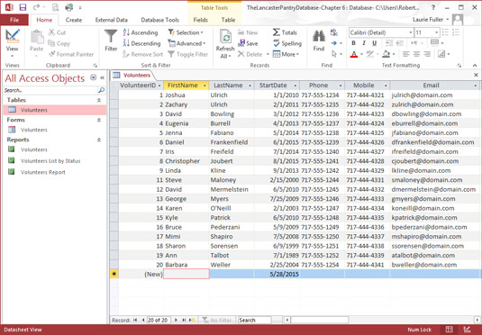The width and height of the screenshot is (482, 335).
Task: Open the Volunteers List by Status report
Action: click(x=50, y=160)
